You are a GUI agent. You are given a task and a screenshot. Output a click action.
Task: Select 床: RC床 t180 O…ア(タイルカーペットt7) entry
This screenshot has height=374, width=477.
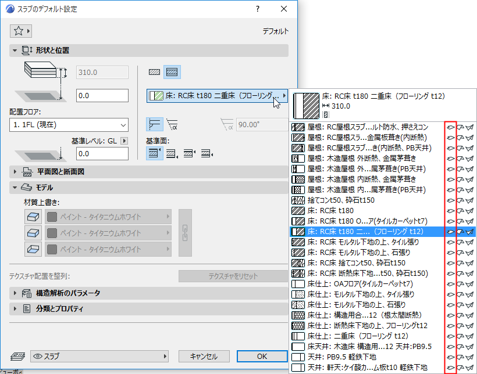pos(367,221)
